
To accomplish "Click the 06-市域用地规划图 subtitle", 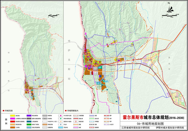I will point(153,123).
